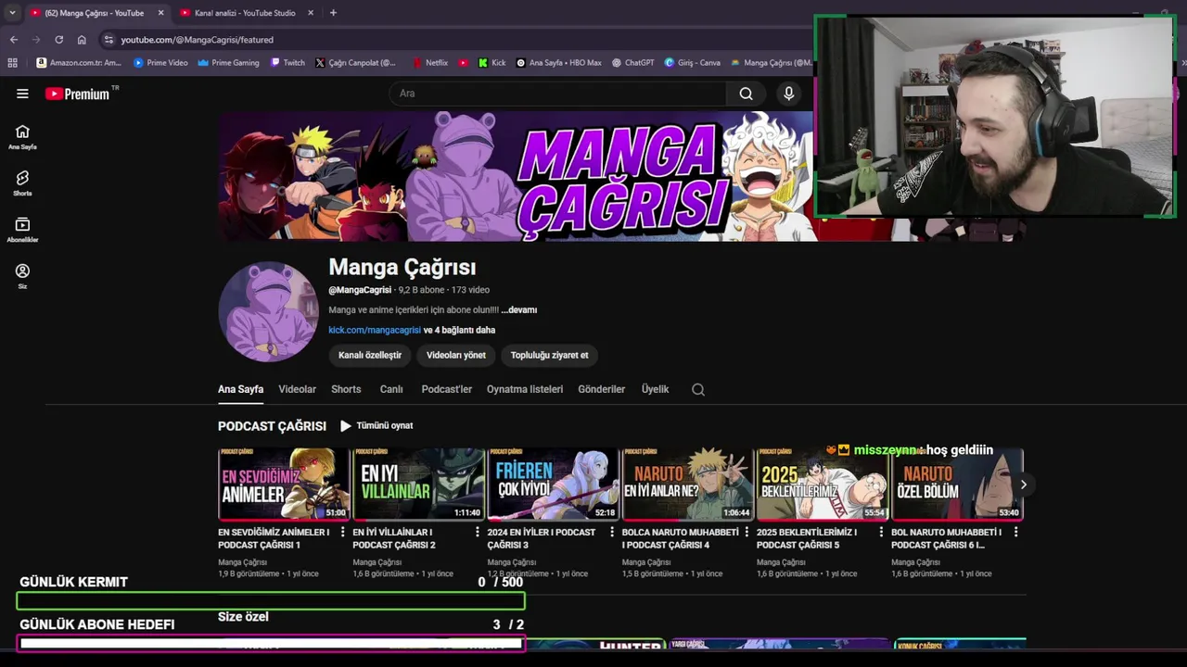Select the Canlı tab

(391, 389)
